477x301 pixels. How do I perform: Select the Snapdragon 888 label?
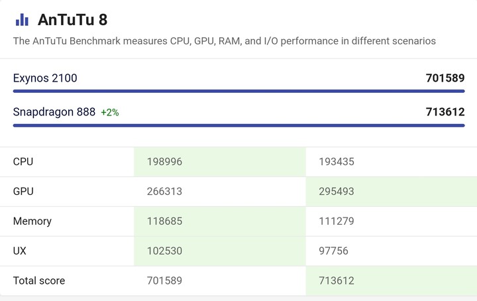(54, 112)
